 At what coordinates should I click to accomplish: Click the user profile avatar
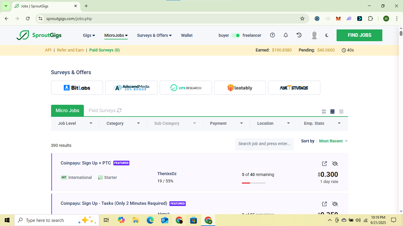(314, 35)
